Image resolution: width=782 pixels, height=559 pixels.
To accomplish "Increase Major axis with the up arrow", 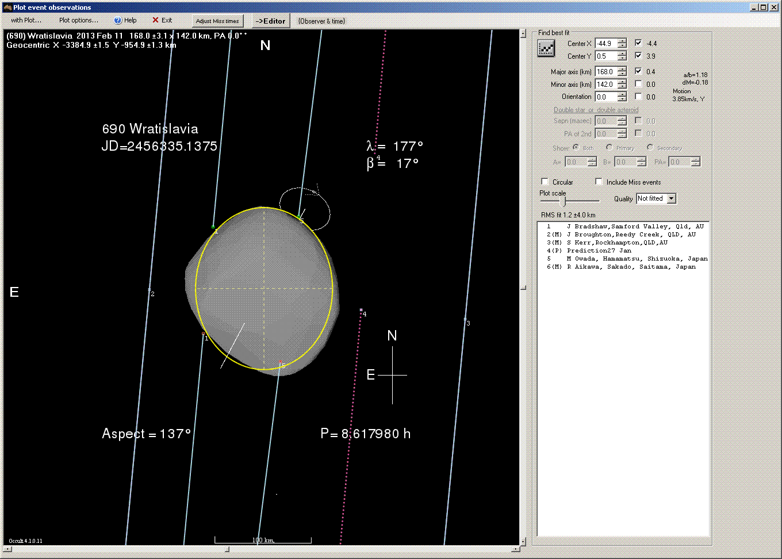I will coord(622,69).
